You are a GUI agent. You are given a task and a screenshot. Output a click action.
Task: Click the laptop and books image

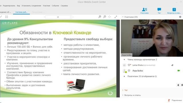76,85
